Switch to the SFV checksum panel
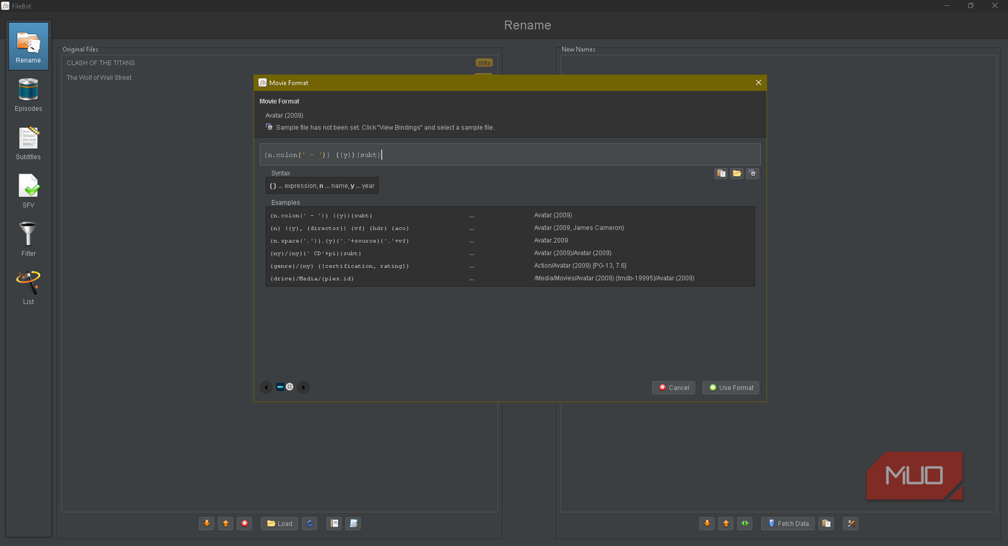This screenshot has height=546, width=1008. point(28,192)
